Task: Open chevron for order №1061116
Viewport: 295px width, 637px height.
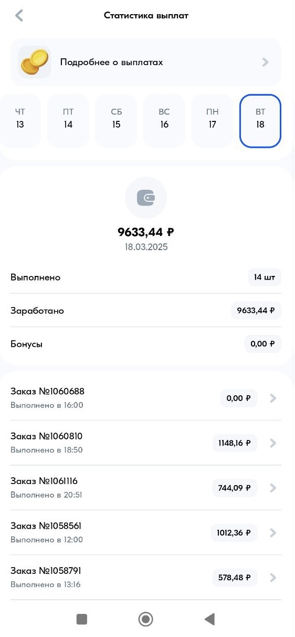Action: (x=272, y=488)
